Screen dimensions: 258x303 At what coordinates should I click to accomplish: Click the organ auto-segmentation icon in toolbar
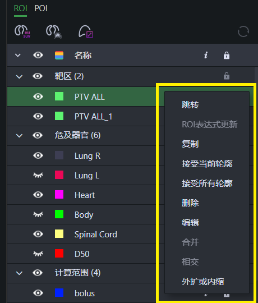coord(54,31)
